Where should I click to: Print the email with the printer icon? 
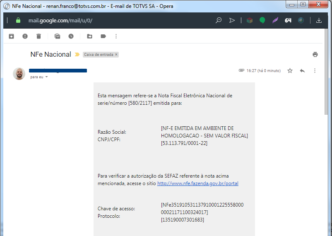pyautogui.click(x=315, y=54)
